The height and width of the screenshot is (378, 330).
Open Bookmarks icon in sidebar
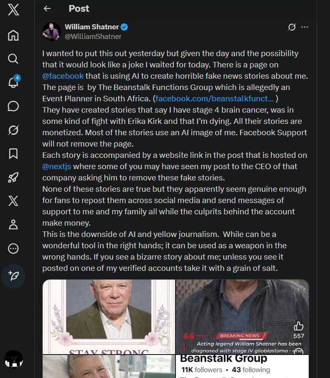[x=13, y=154]
